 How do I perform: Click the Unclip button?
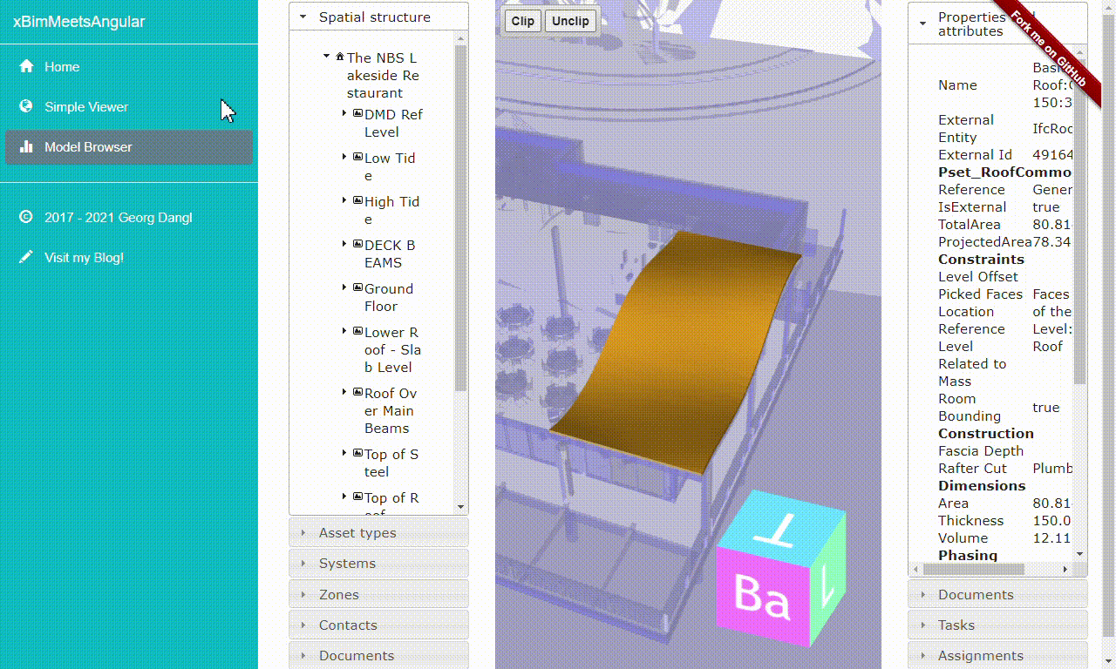click(571, 21)
